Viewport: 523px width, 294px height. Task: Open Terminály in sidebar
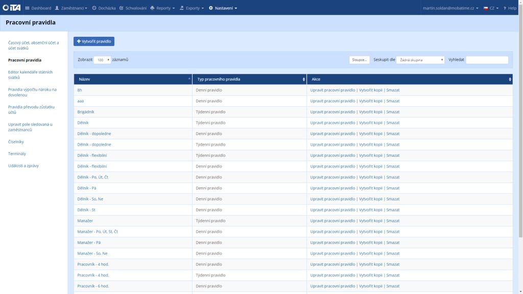click(x=17, y=154)
